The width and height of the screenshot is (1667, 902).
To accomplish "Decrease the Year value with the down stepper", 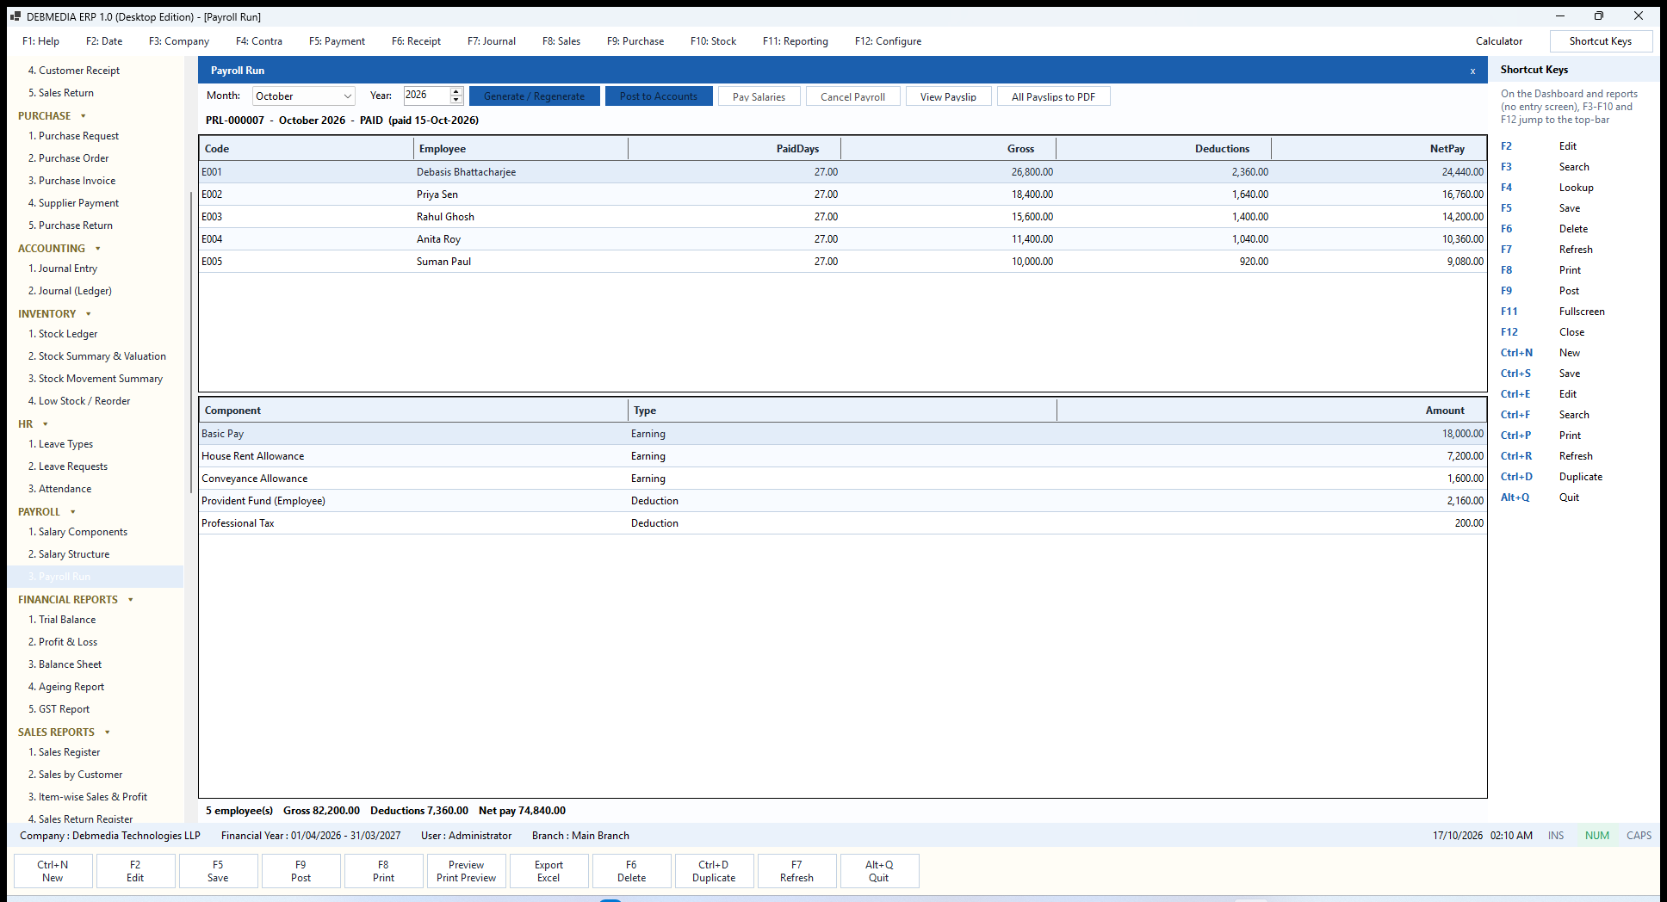I will coord(456,100).
